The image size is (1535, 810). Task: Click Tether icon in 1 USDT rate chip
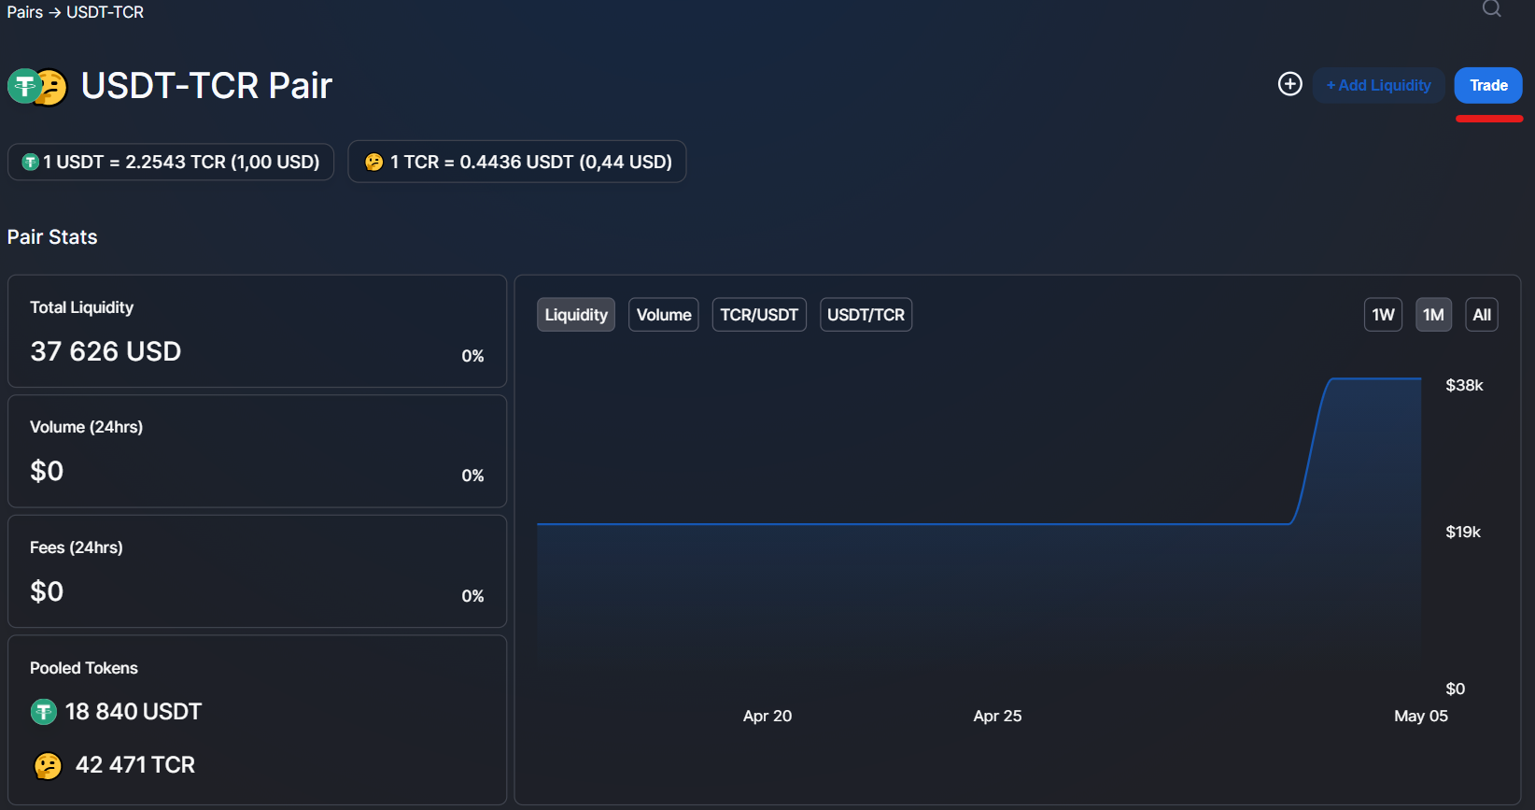(30, 163)
